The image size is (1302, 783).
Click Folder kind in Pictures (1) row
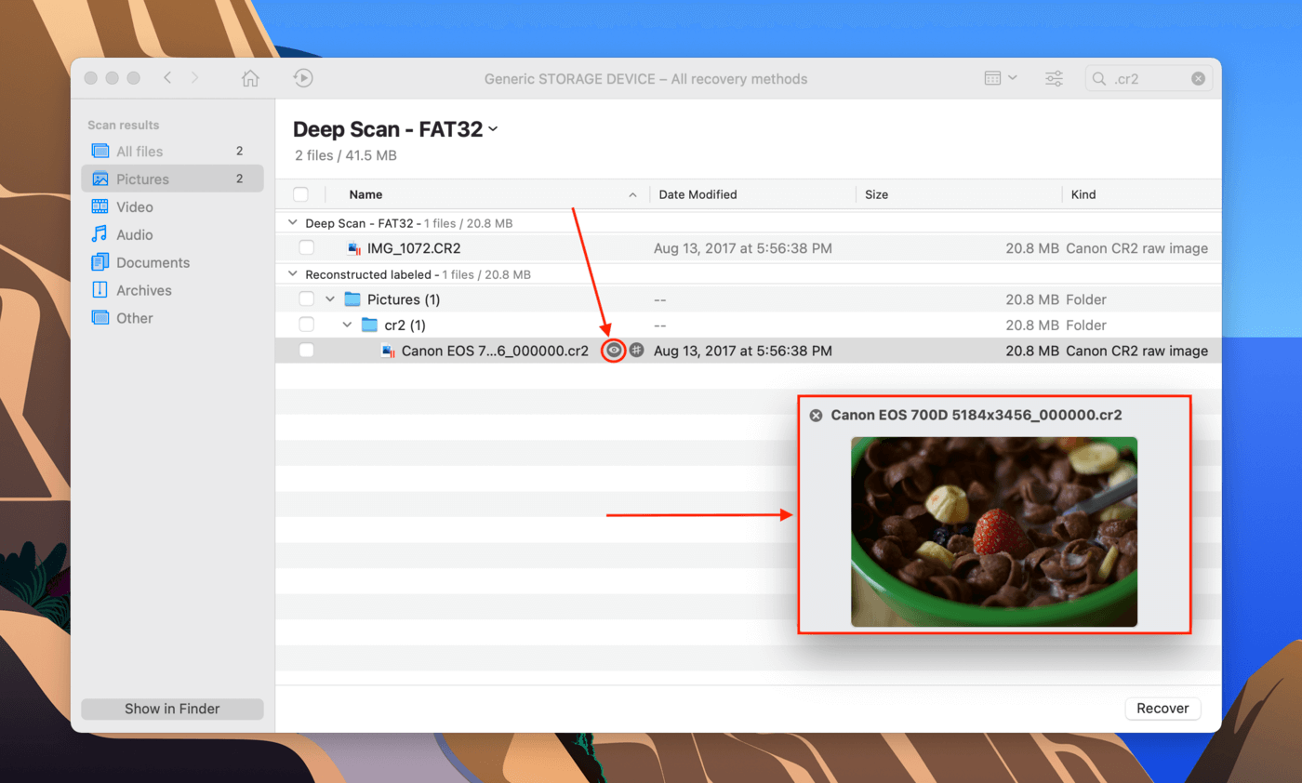[1086, 299]
